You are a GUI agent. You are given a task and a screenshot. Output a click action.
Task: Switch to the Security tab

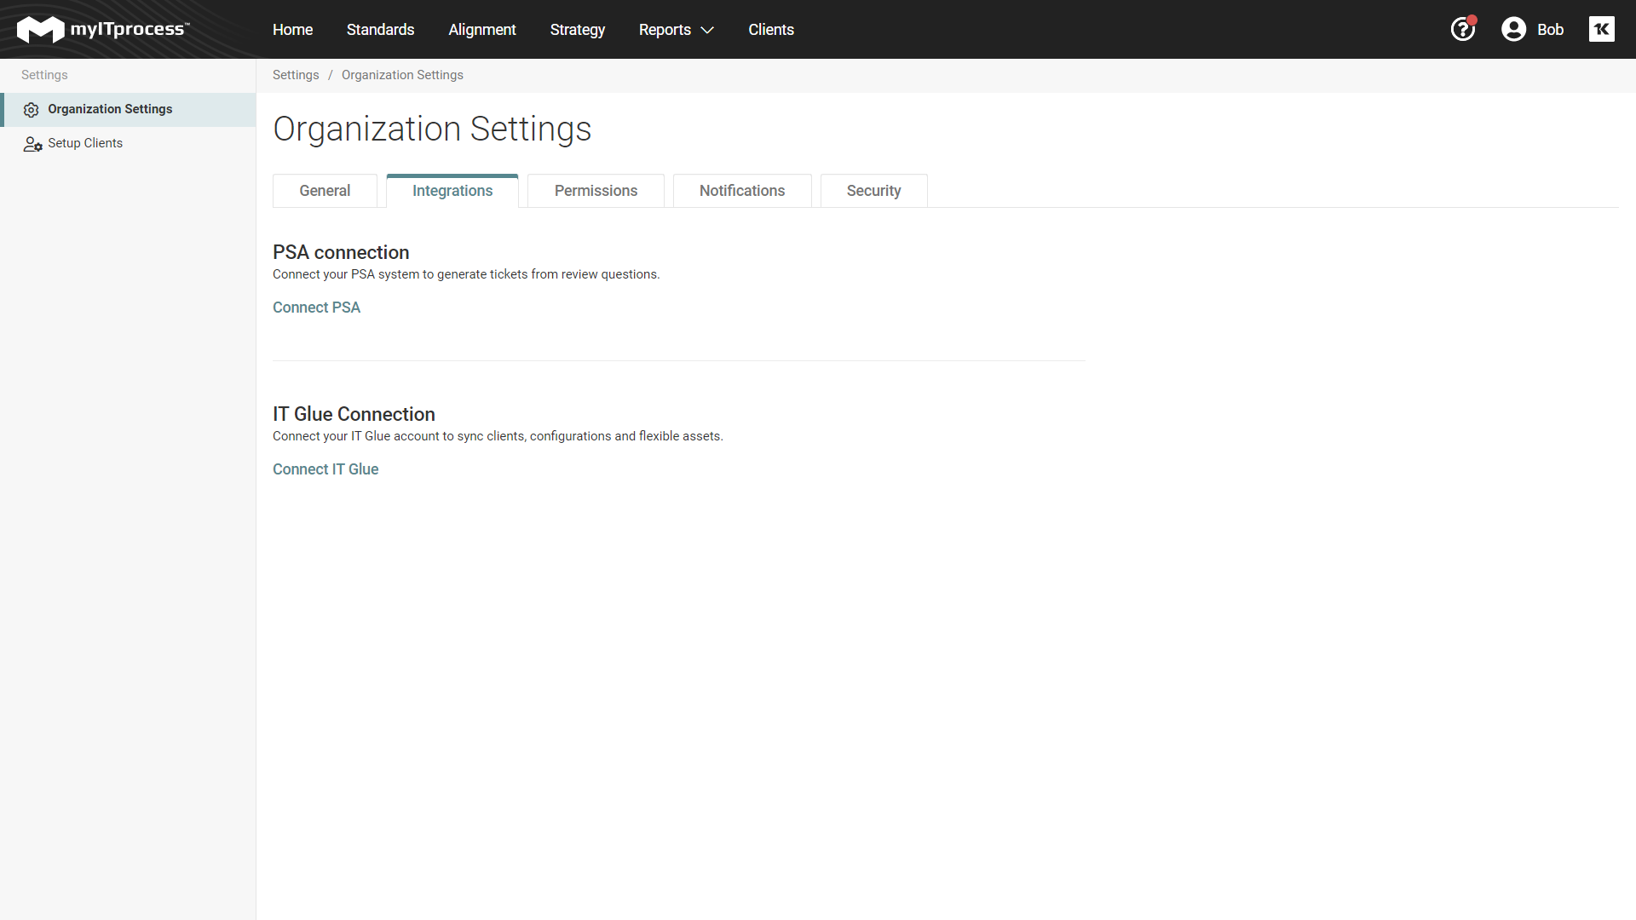[x=873, y=191]
